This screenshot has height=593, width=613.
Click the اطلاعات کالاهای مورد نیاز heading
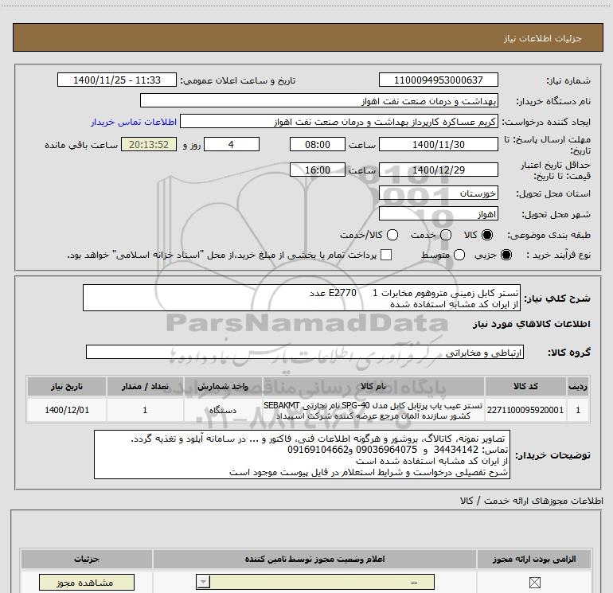(531, 324)
